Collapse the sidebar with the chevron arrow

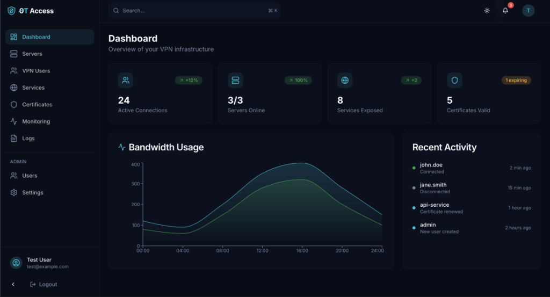pyautogui.click(x=13, y=284)
